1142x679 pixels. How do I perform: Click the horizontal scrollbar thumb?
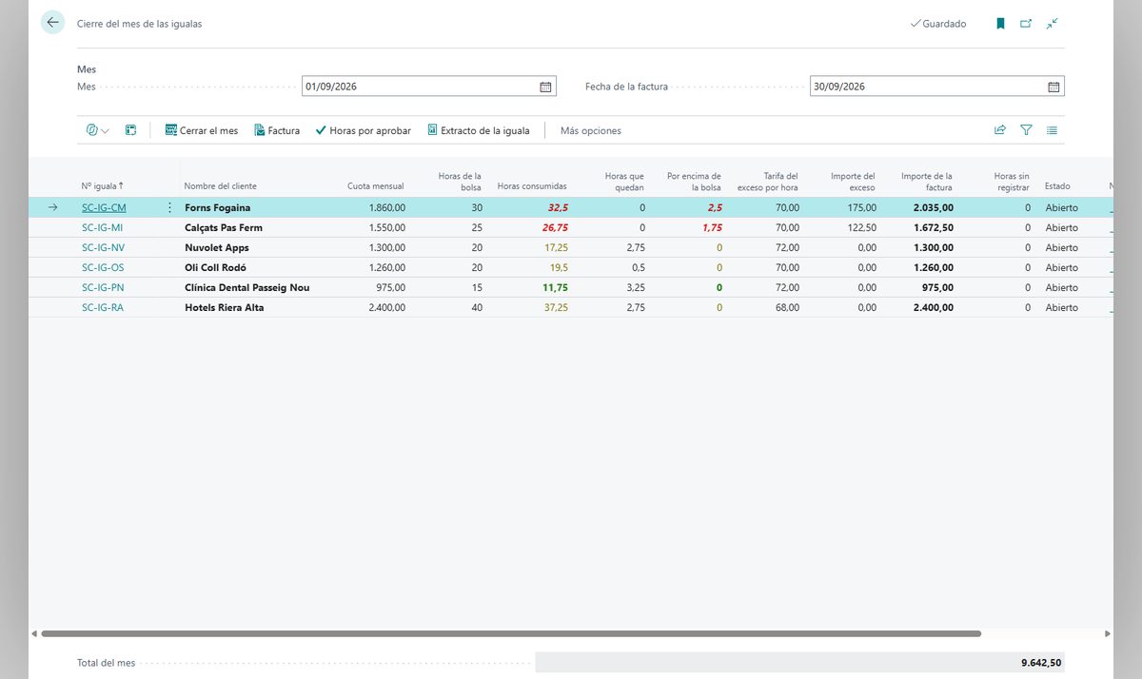(511, 633)
